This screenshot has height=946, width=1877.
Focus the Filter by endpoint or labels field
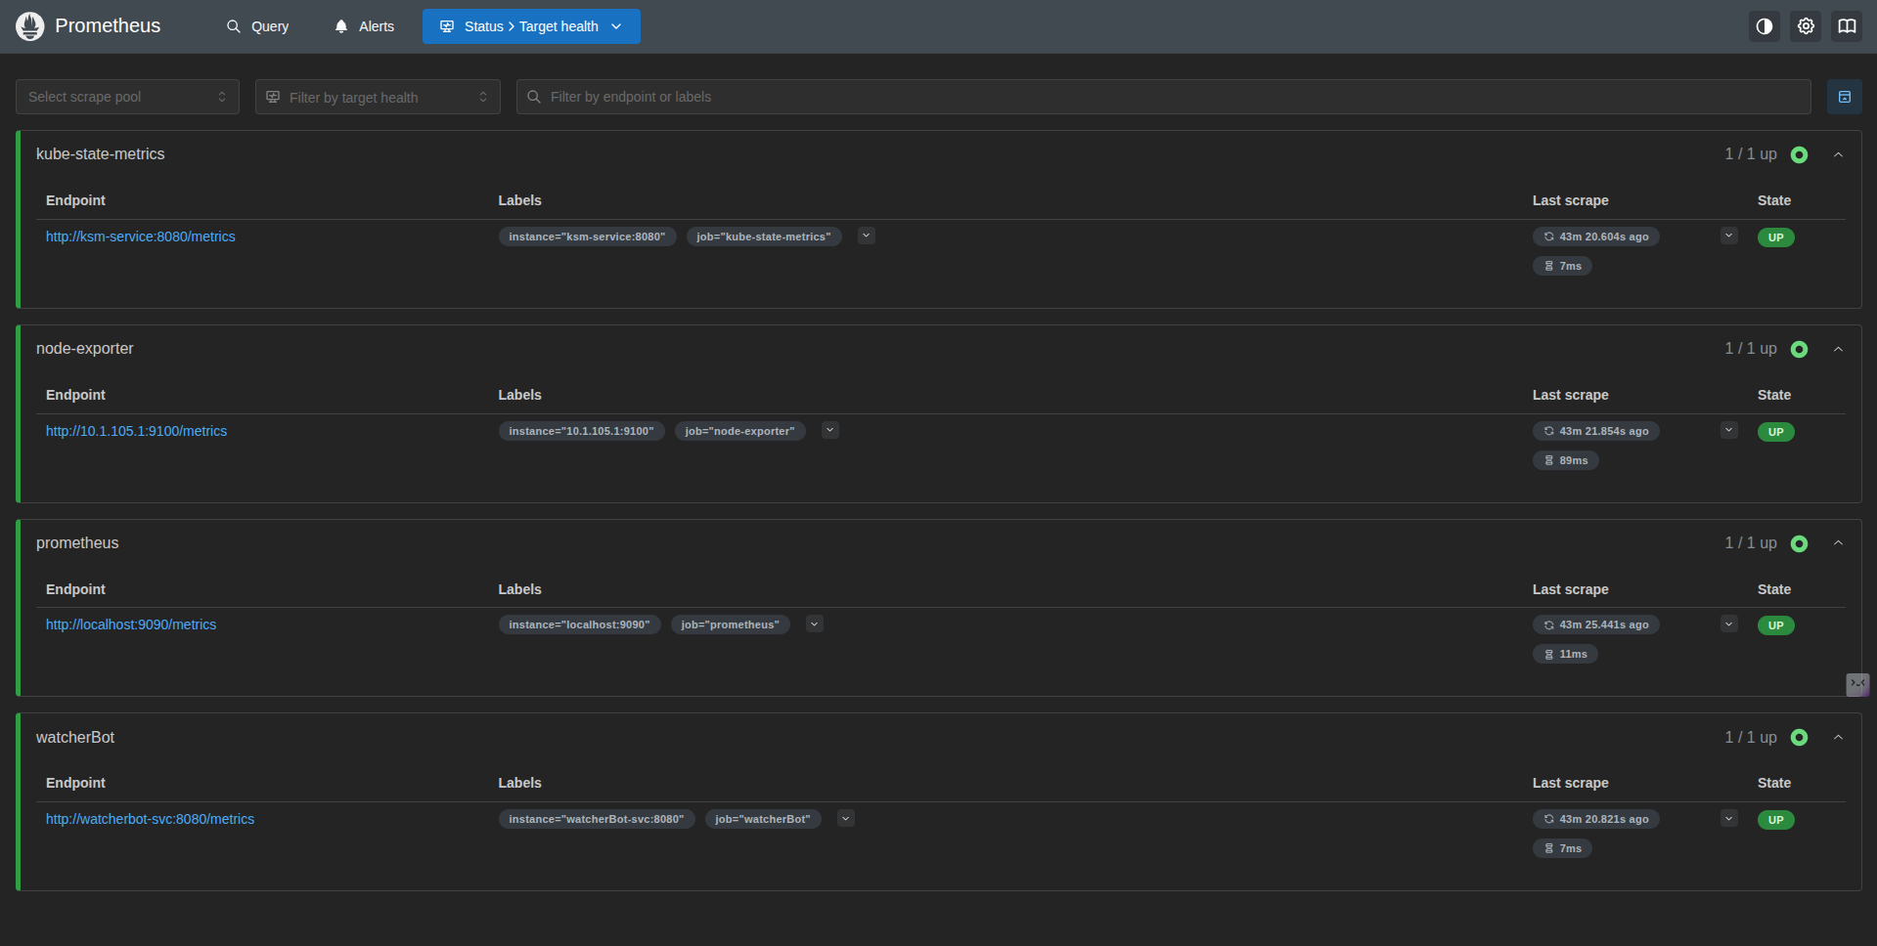tap(1163, 97)
